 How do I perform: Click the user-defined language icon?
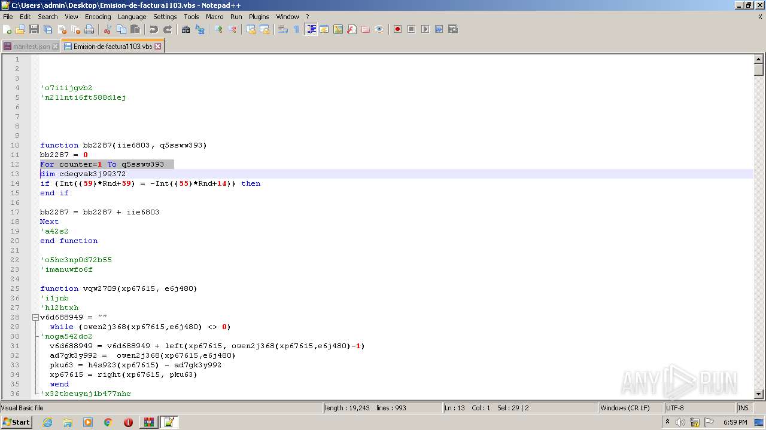point(324,29)
